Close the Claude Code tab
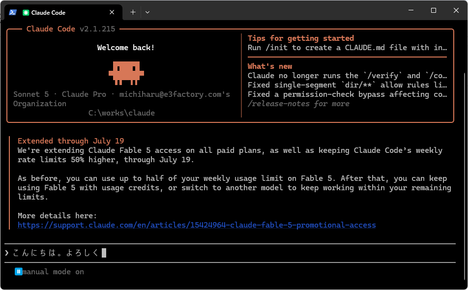468x290 pixels. point(112,12)
